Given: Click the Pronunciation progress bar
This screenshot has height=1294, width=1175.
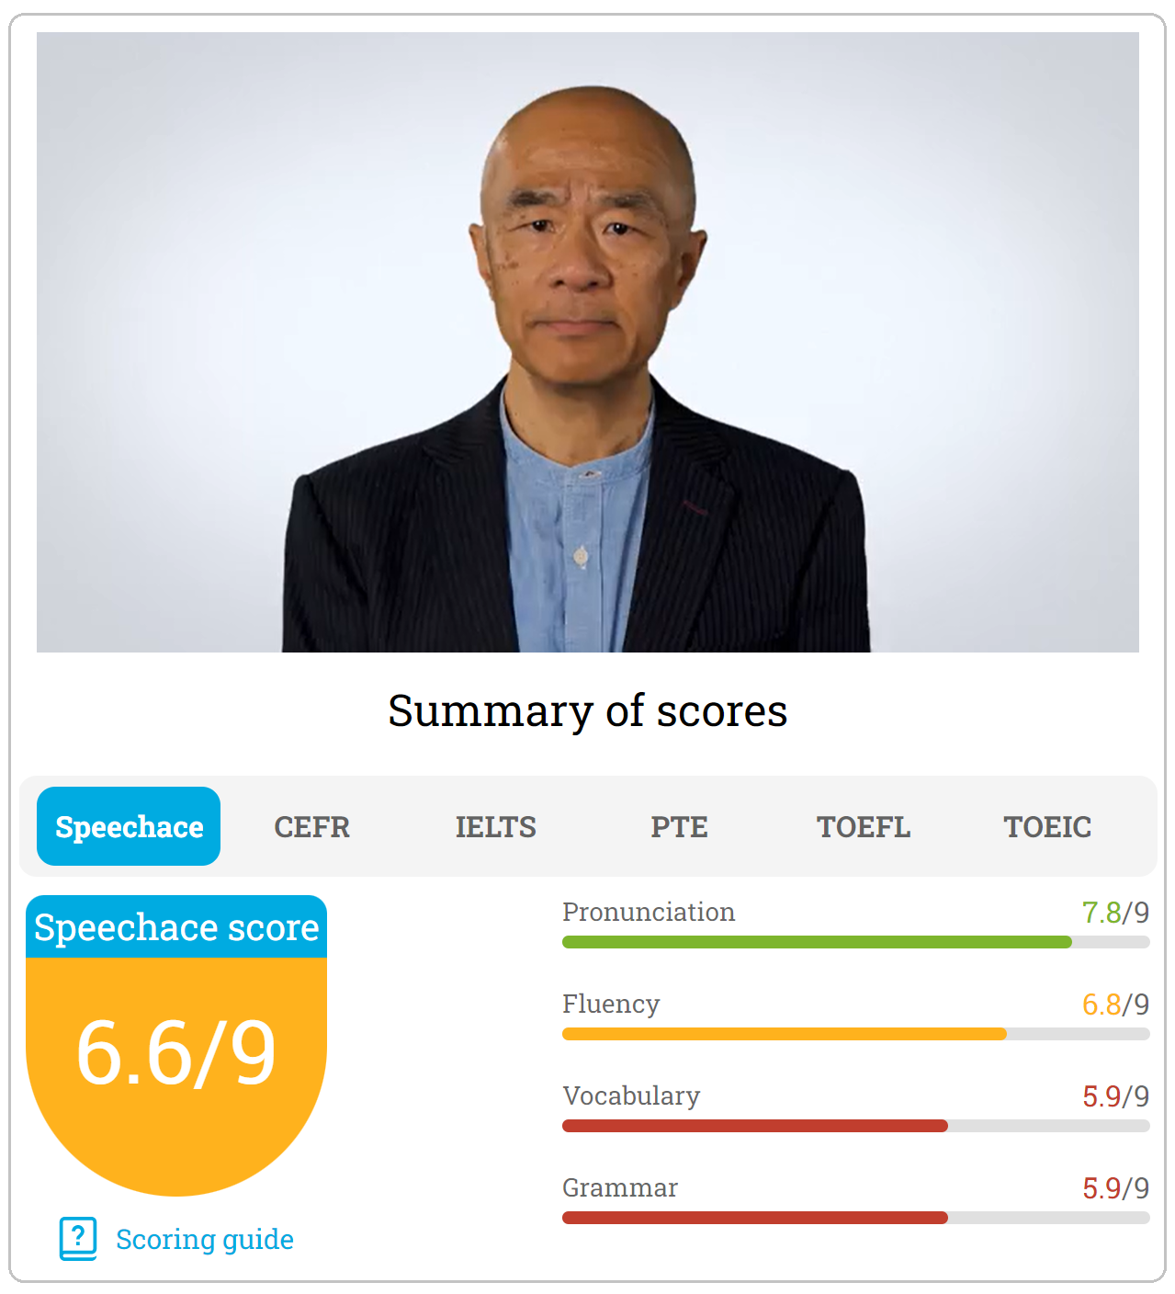Looking at the screenshot, I should pos(854,942).
